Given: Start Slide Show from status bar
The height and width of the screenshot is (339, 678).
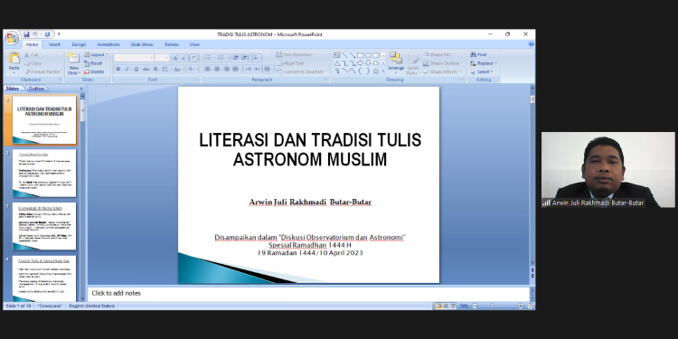Looking at the screenshot, I should (x=453, y=306).
